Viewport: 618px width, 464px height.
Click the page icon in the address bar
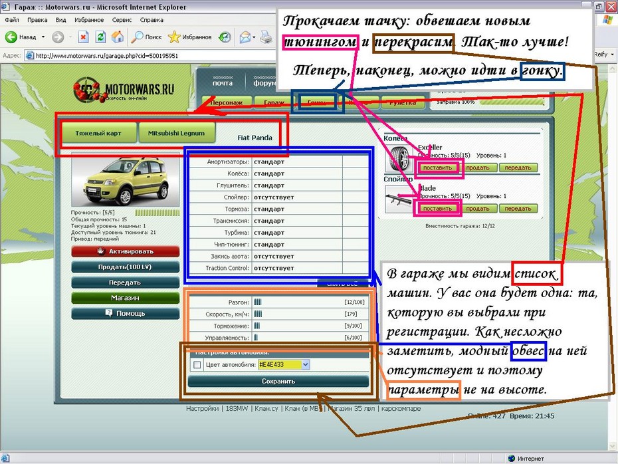[29, 56]
